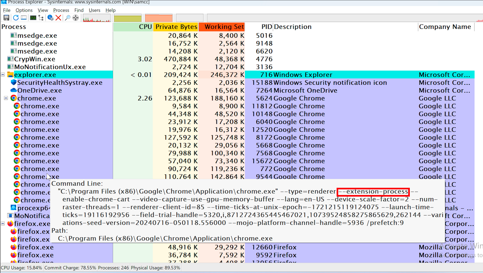The image size is (483, 273).
Task: Open the Process menu
Action: pyautogui.click(x=61, y=10)
